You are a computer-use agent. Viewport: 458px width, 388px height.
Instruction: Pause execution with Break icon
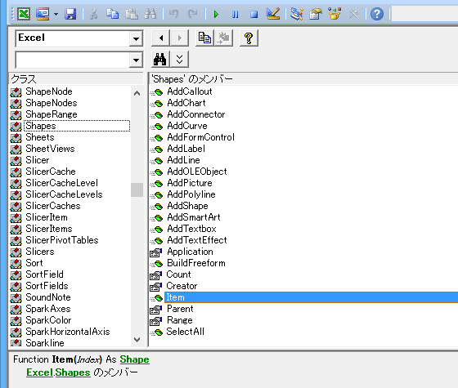236,14
